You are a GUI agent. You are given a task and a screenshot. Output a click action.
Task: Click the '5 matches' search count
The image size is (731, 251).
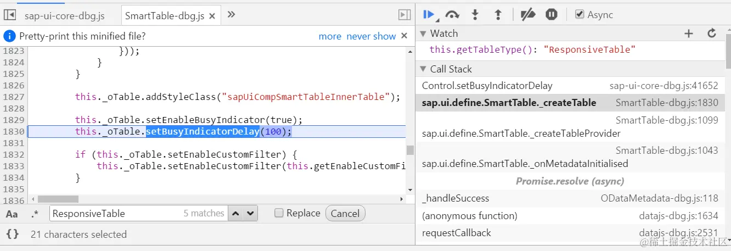coord(204,214)
